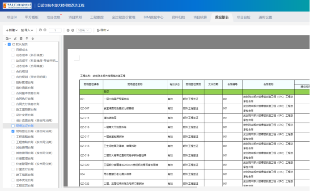Open the 100% zoom level dropdown
Image resolution: width=310 pixels, height=191 pixels.
click(83, 30)
